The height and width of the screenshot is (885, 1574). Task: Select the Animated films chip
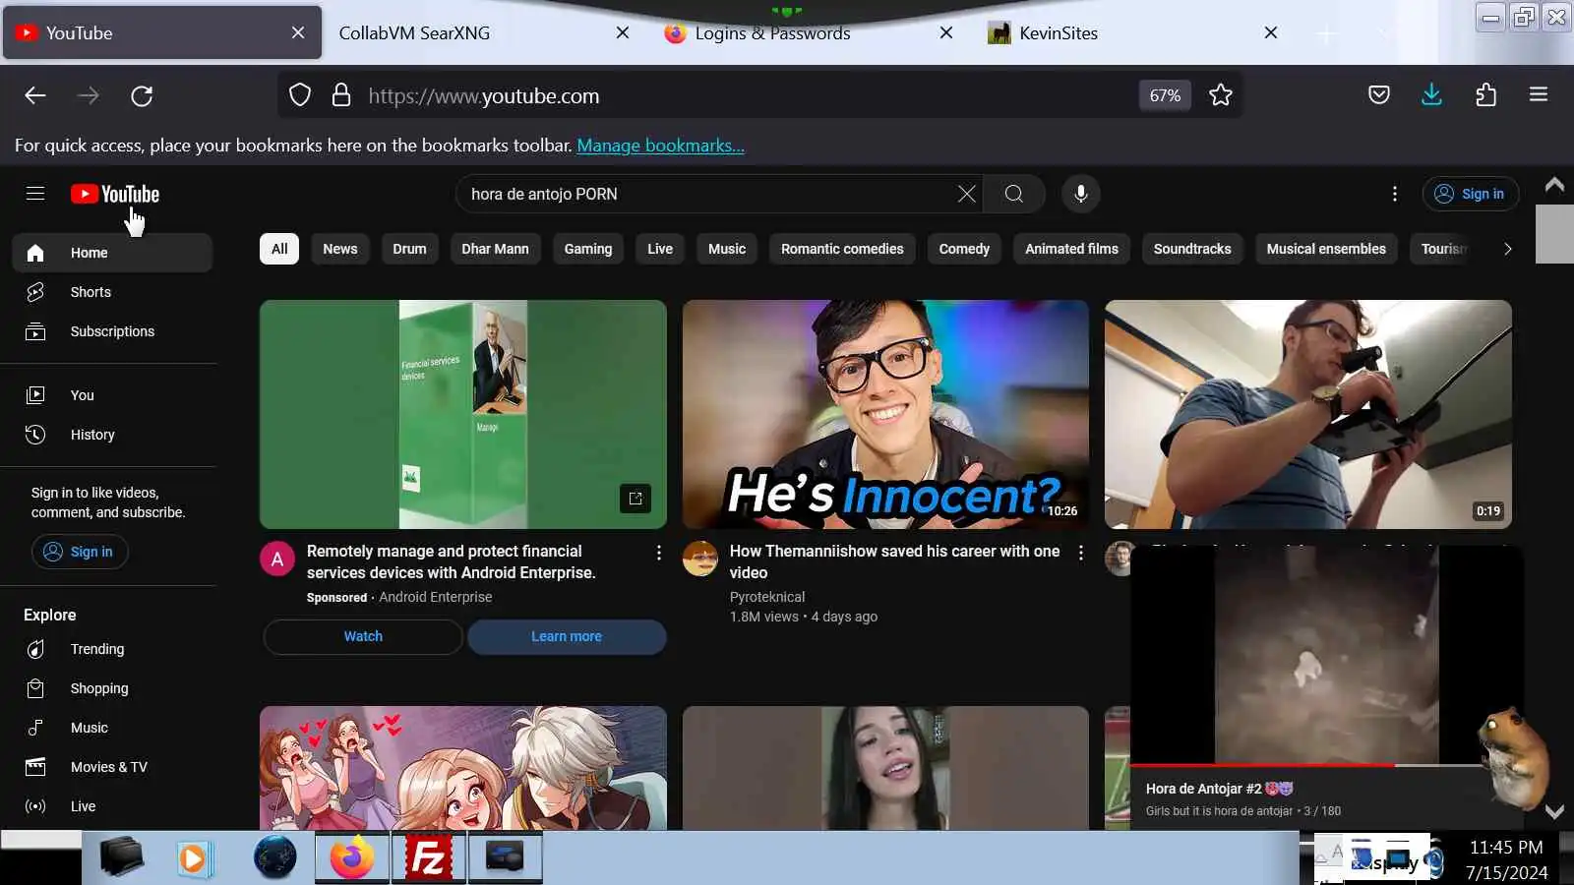tap(1072, 249)
